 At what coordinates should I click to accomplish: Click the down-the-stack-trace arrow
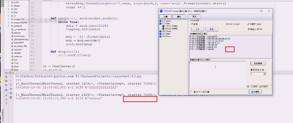[x=11, y=81]
